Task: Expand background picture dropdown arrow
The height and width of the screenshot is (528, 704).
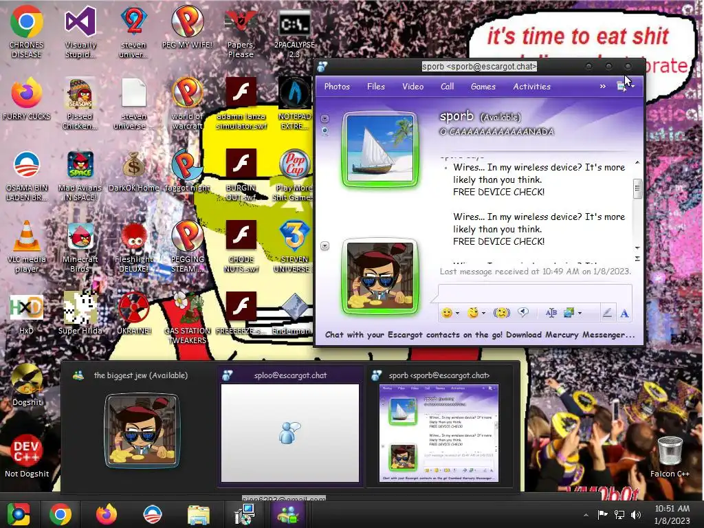Action: [580, 313]
